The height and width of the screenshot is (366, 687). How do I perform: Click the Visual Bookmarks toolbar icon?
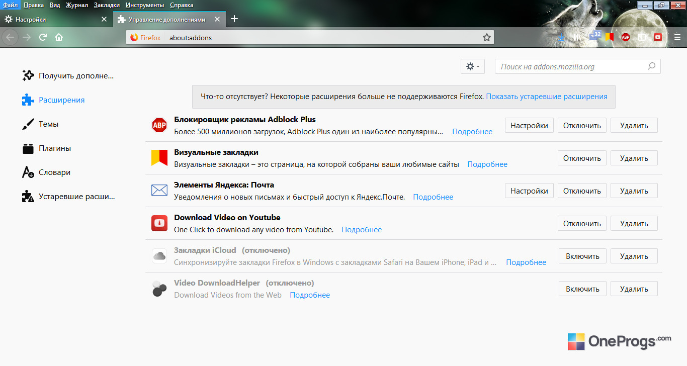(x=610, y=37)
